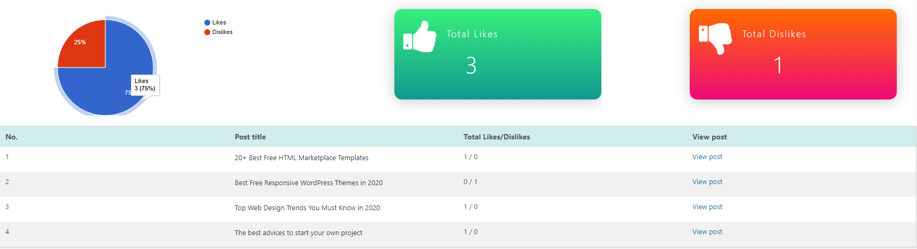Click 20+ Best Free HTML Marketplace Templates
917x249 pixels.
click(301, 158)
